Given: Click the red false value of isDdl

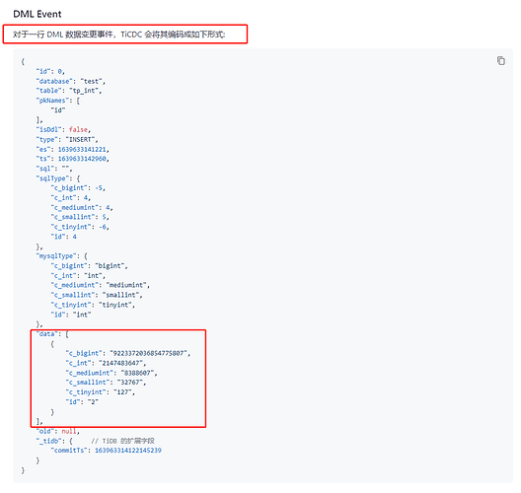Looking at the screenshot, I should tap(78, 129).
